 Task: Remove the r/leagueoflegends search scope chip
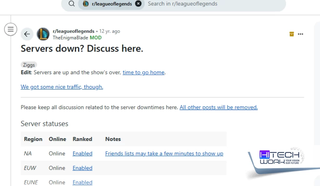click(138, 3)
